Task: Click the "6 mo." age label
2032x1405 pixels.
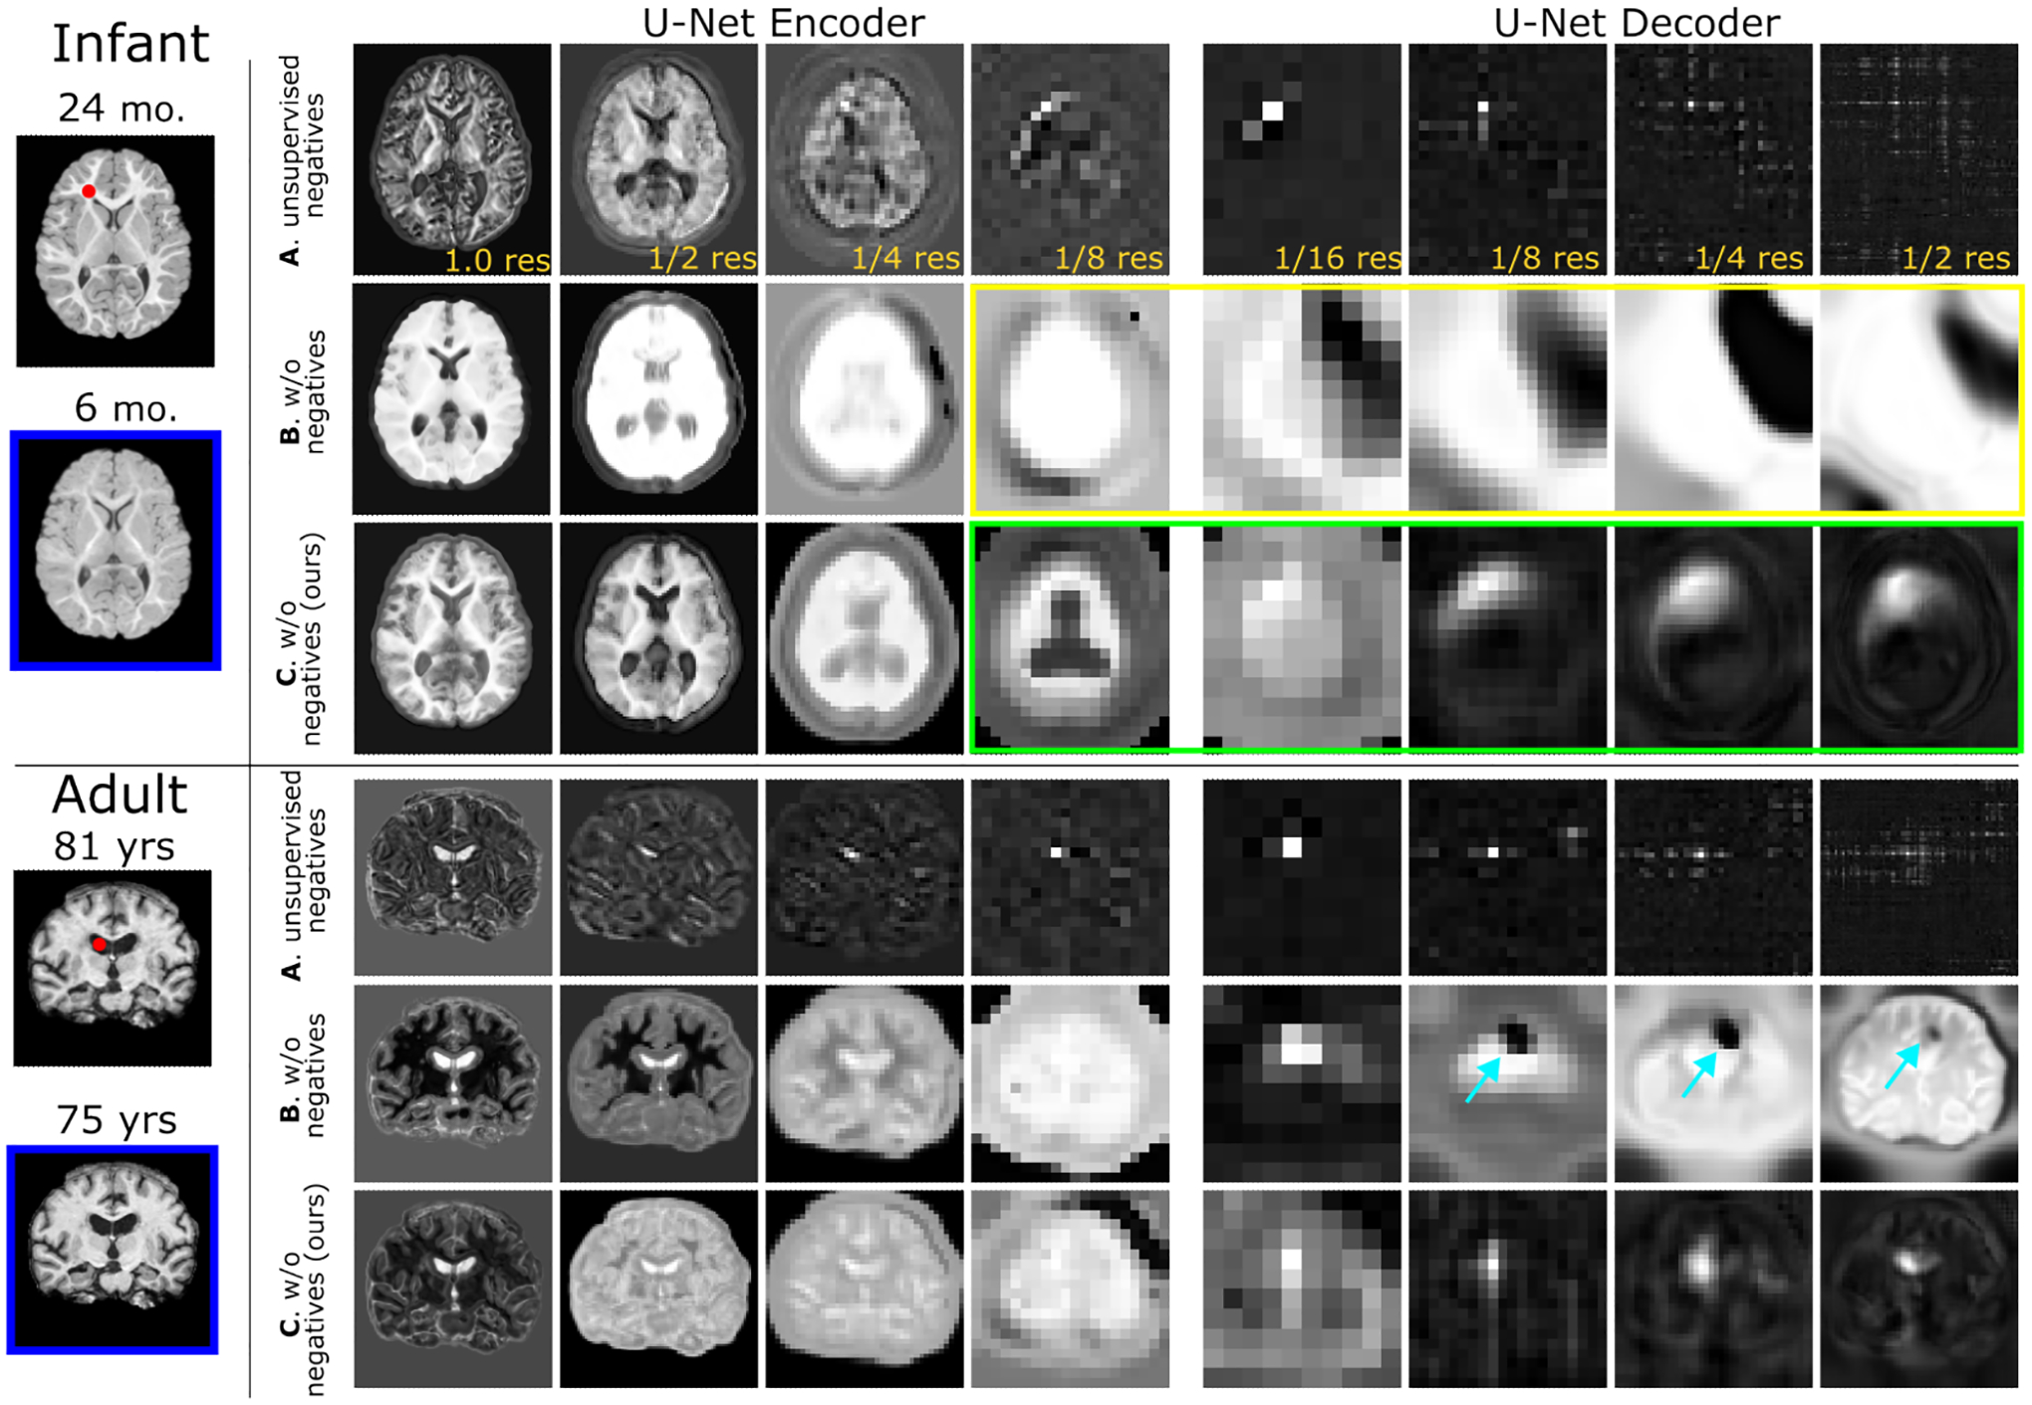Action: [126, 407]
